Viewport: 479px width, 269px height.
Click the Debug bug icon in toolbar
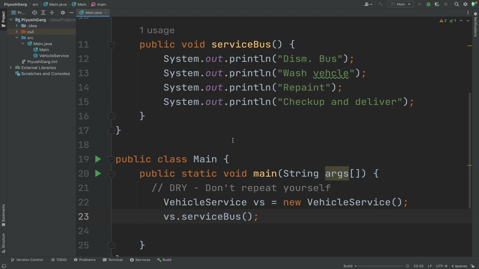[428, 4]
